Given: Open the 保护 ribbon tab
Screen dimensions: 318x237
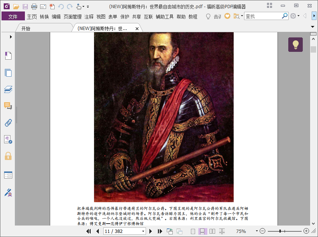Looking at the screenshot, I should click(x=124, y=17).
